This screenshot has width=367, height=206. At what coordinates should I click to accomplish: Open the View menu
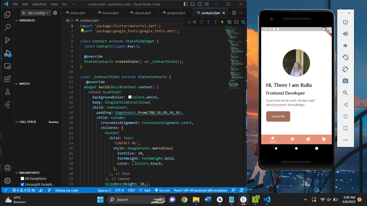(x=54, y=4)
